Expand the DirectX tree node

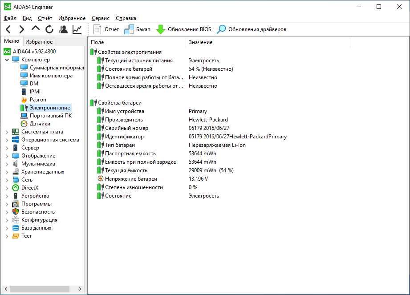pyautogui.click(x=7, y=188)
